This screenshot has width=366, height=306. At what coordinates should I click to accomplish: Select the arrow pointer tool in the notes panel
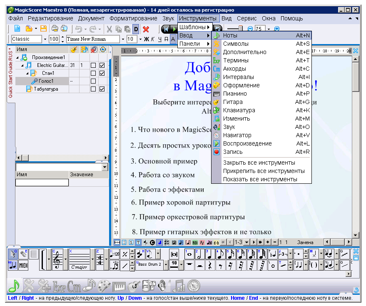pos(13,254)
